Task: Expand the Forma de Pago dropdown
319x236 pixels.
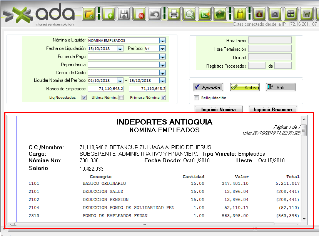Action: 162,57
